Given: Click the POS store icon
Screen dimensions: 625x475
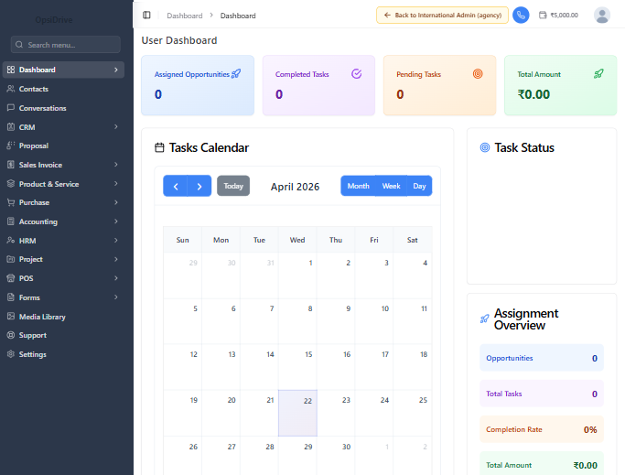Looking at the screenshot, I should [x=11, y=278].
